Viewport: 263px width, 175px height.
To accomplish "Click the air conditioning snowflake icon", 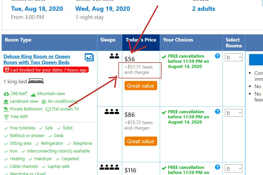I will (x=44, y=102).
